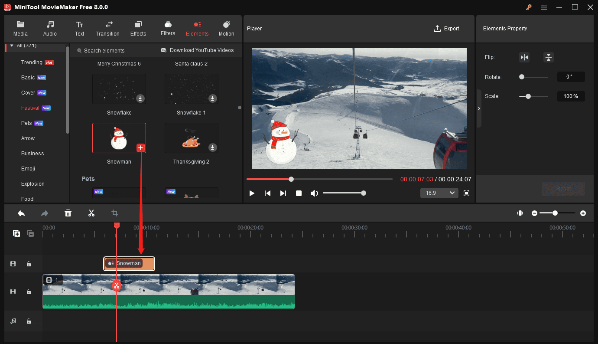This screenshot has height=344, width=598.
Task: Select the Snowman clip on timeline
Action: (129, 263)
